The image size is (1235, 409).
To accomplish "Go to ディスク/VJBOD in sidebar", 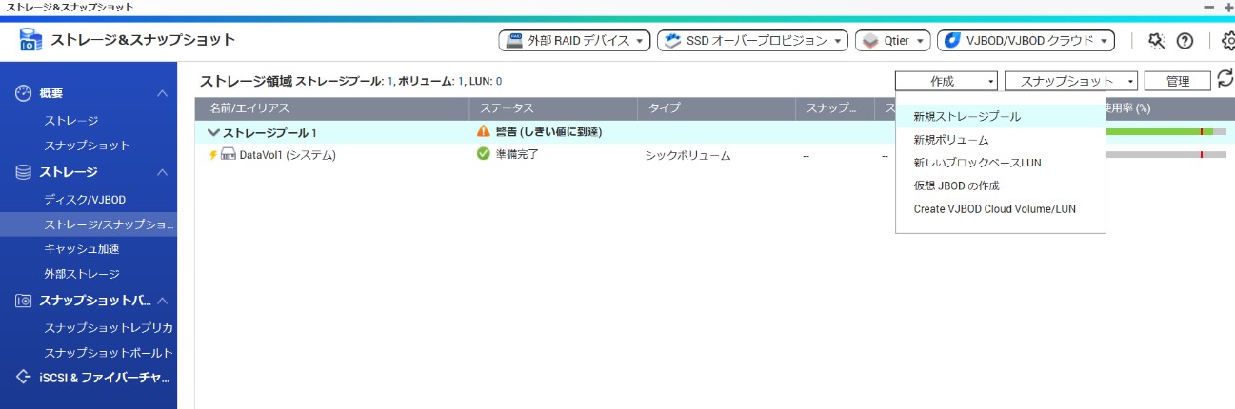I will (x=85, y=200).
